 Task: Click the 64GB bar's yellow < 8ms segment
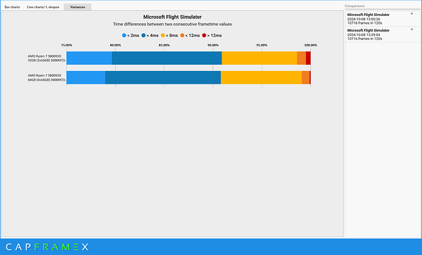pyautogui.click(x=261, y=78)
